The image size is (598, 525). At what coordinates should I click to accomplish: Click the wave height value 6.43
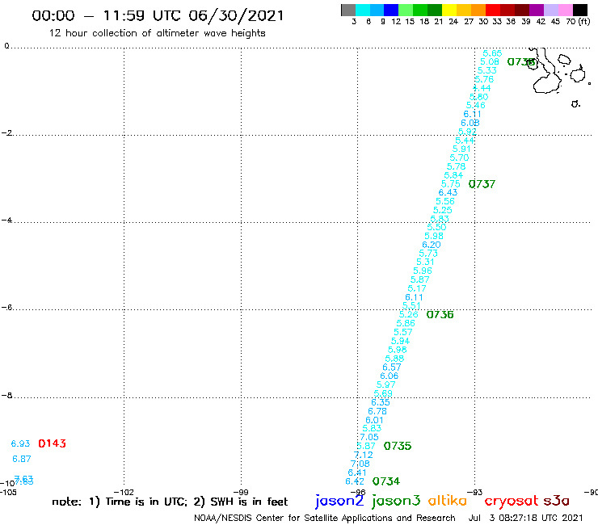[448, 192]
